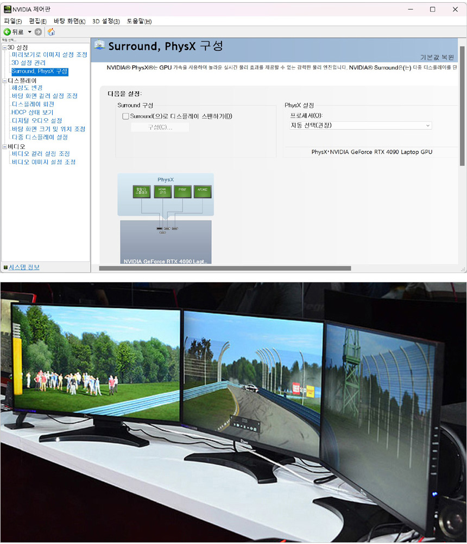The height and width of the screenshot is (544, 467).
Task: Click the 구성(C)... button
Action: [x=160, y=128]
